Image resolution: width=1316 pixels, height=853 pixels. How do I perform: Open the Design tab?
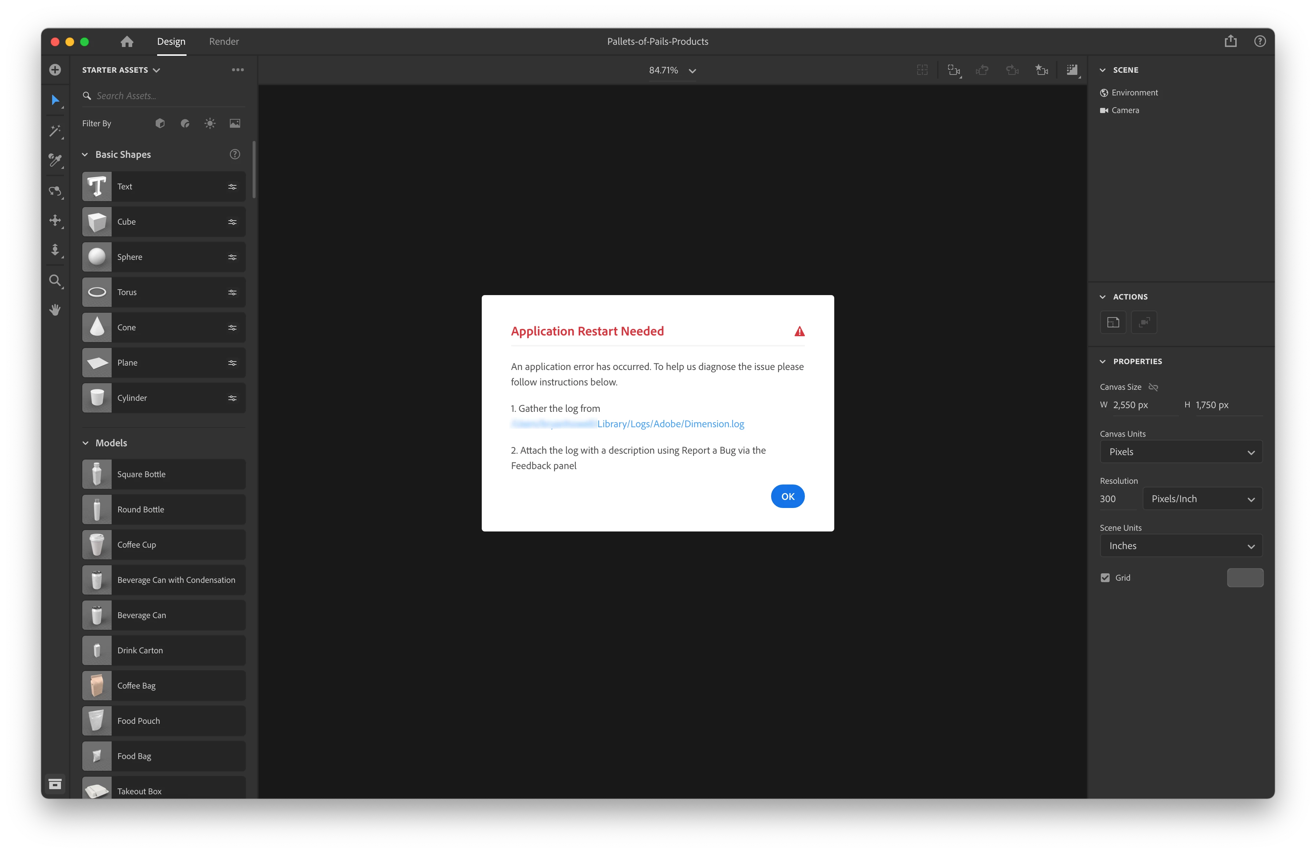point(171,41)
